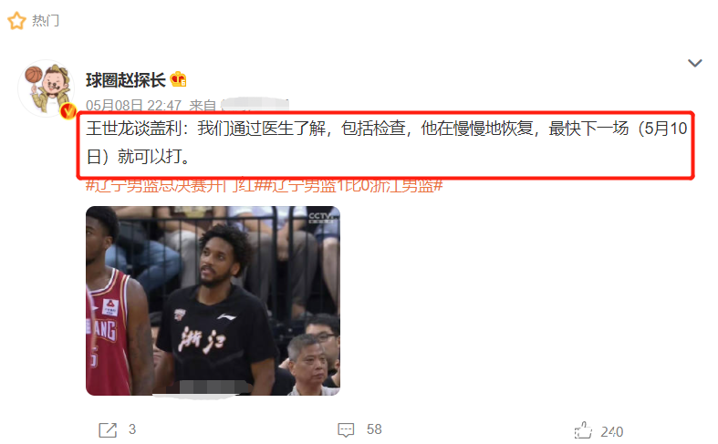Open the post options chevron menu
718x444 pixels.
click(694, 63)
